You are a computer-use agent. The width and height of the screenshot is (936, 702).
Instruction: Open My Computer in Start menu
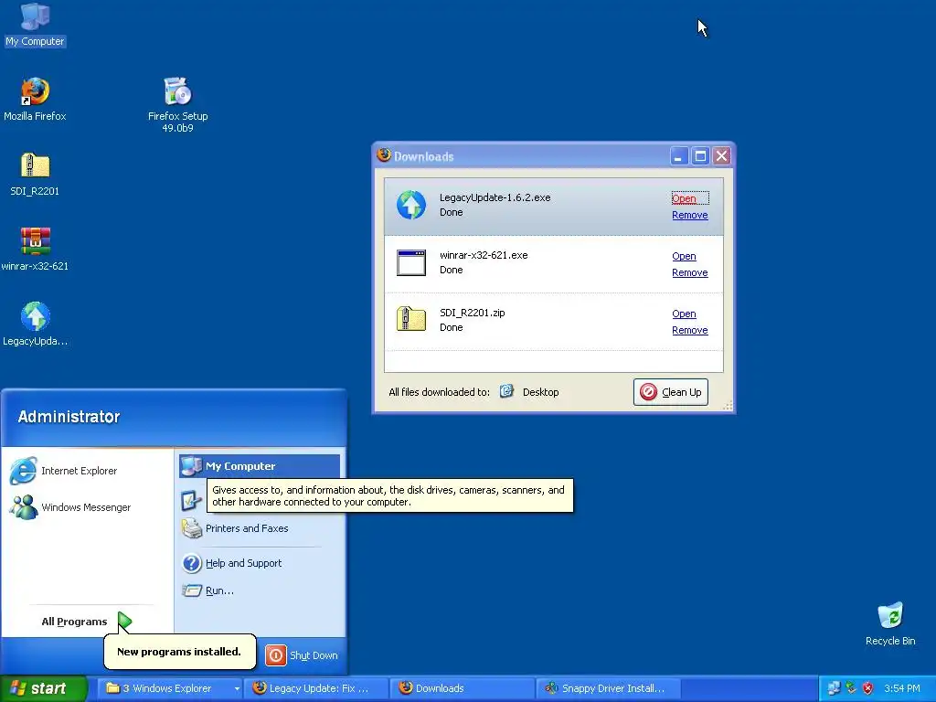click(x=260, y=465)
